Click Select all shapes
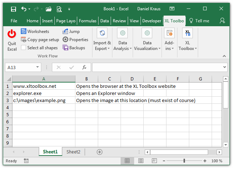Viewport: 233px width, 169px height. pyautogui.click(x=39, y=48)
